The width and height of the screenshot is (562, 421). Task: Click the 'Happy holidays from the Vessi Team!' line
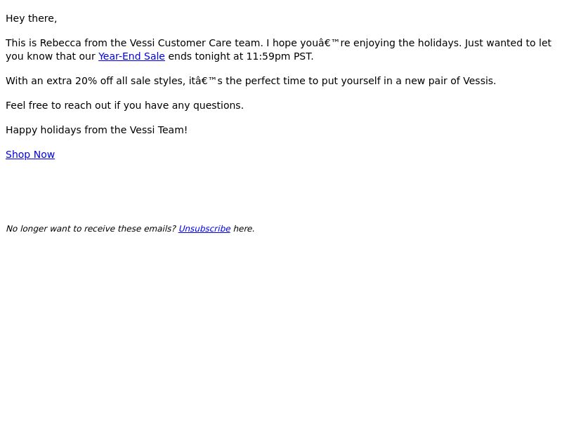96,130
